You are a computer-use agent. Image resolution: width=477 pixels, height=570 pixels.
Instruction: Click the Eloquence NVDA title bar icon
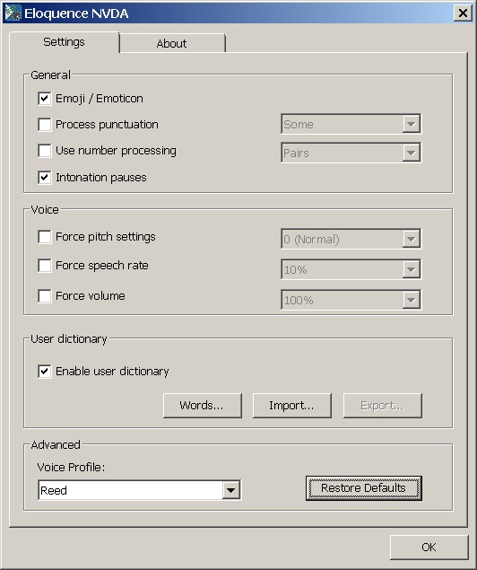click(13, 13)
